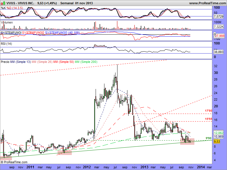Screen dimensions: 227x170
Task: Select the 9'90 support level label
Action: (209, 138)
